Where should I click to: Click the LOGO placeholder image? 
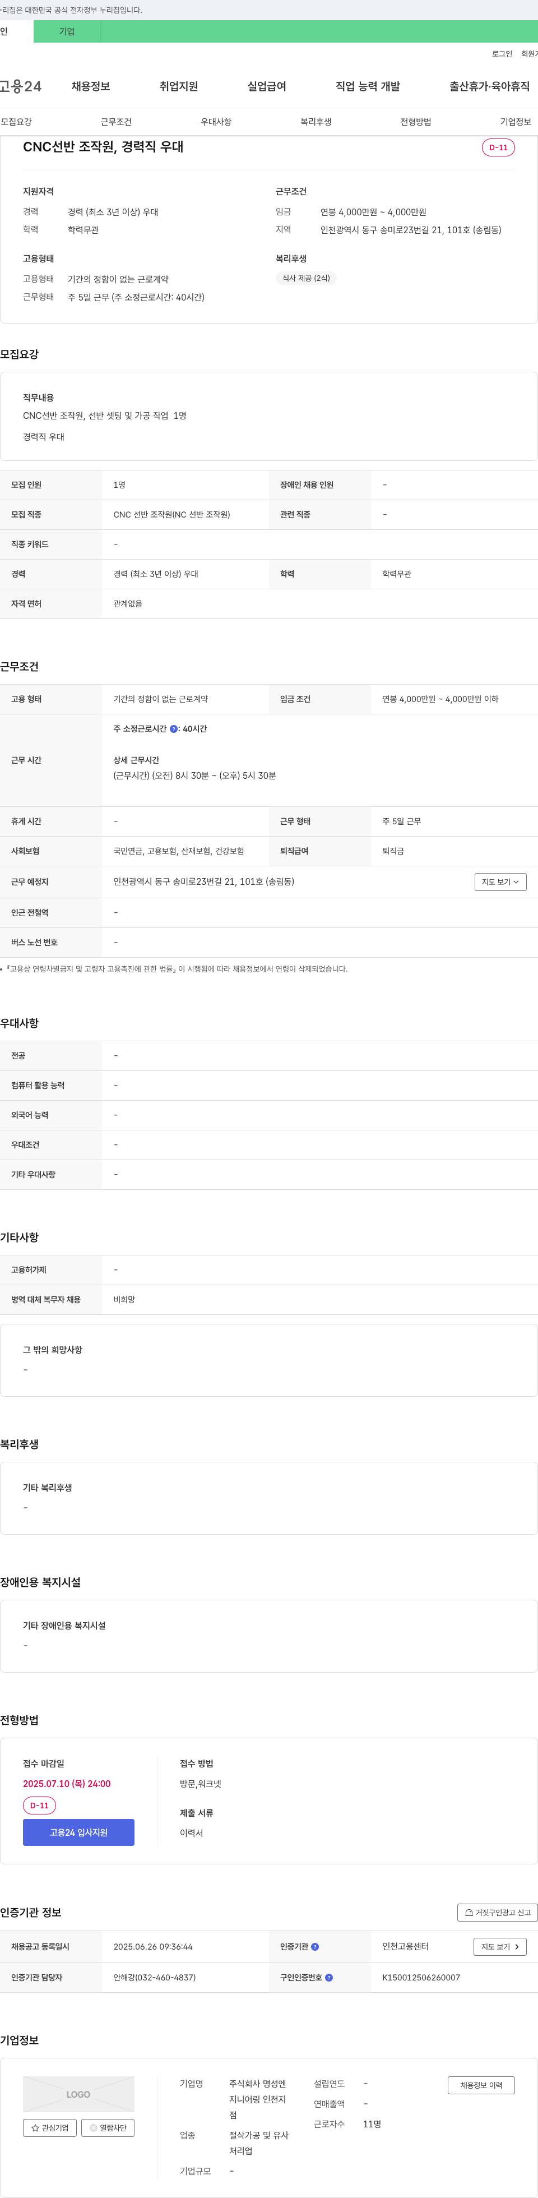(x=78, y=2094)
